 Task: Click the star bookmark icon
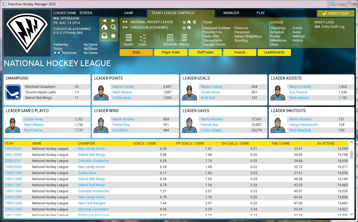113,36
